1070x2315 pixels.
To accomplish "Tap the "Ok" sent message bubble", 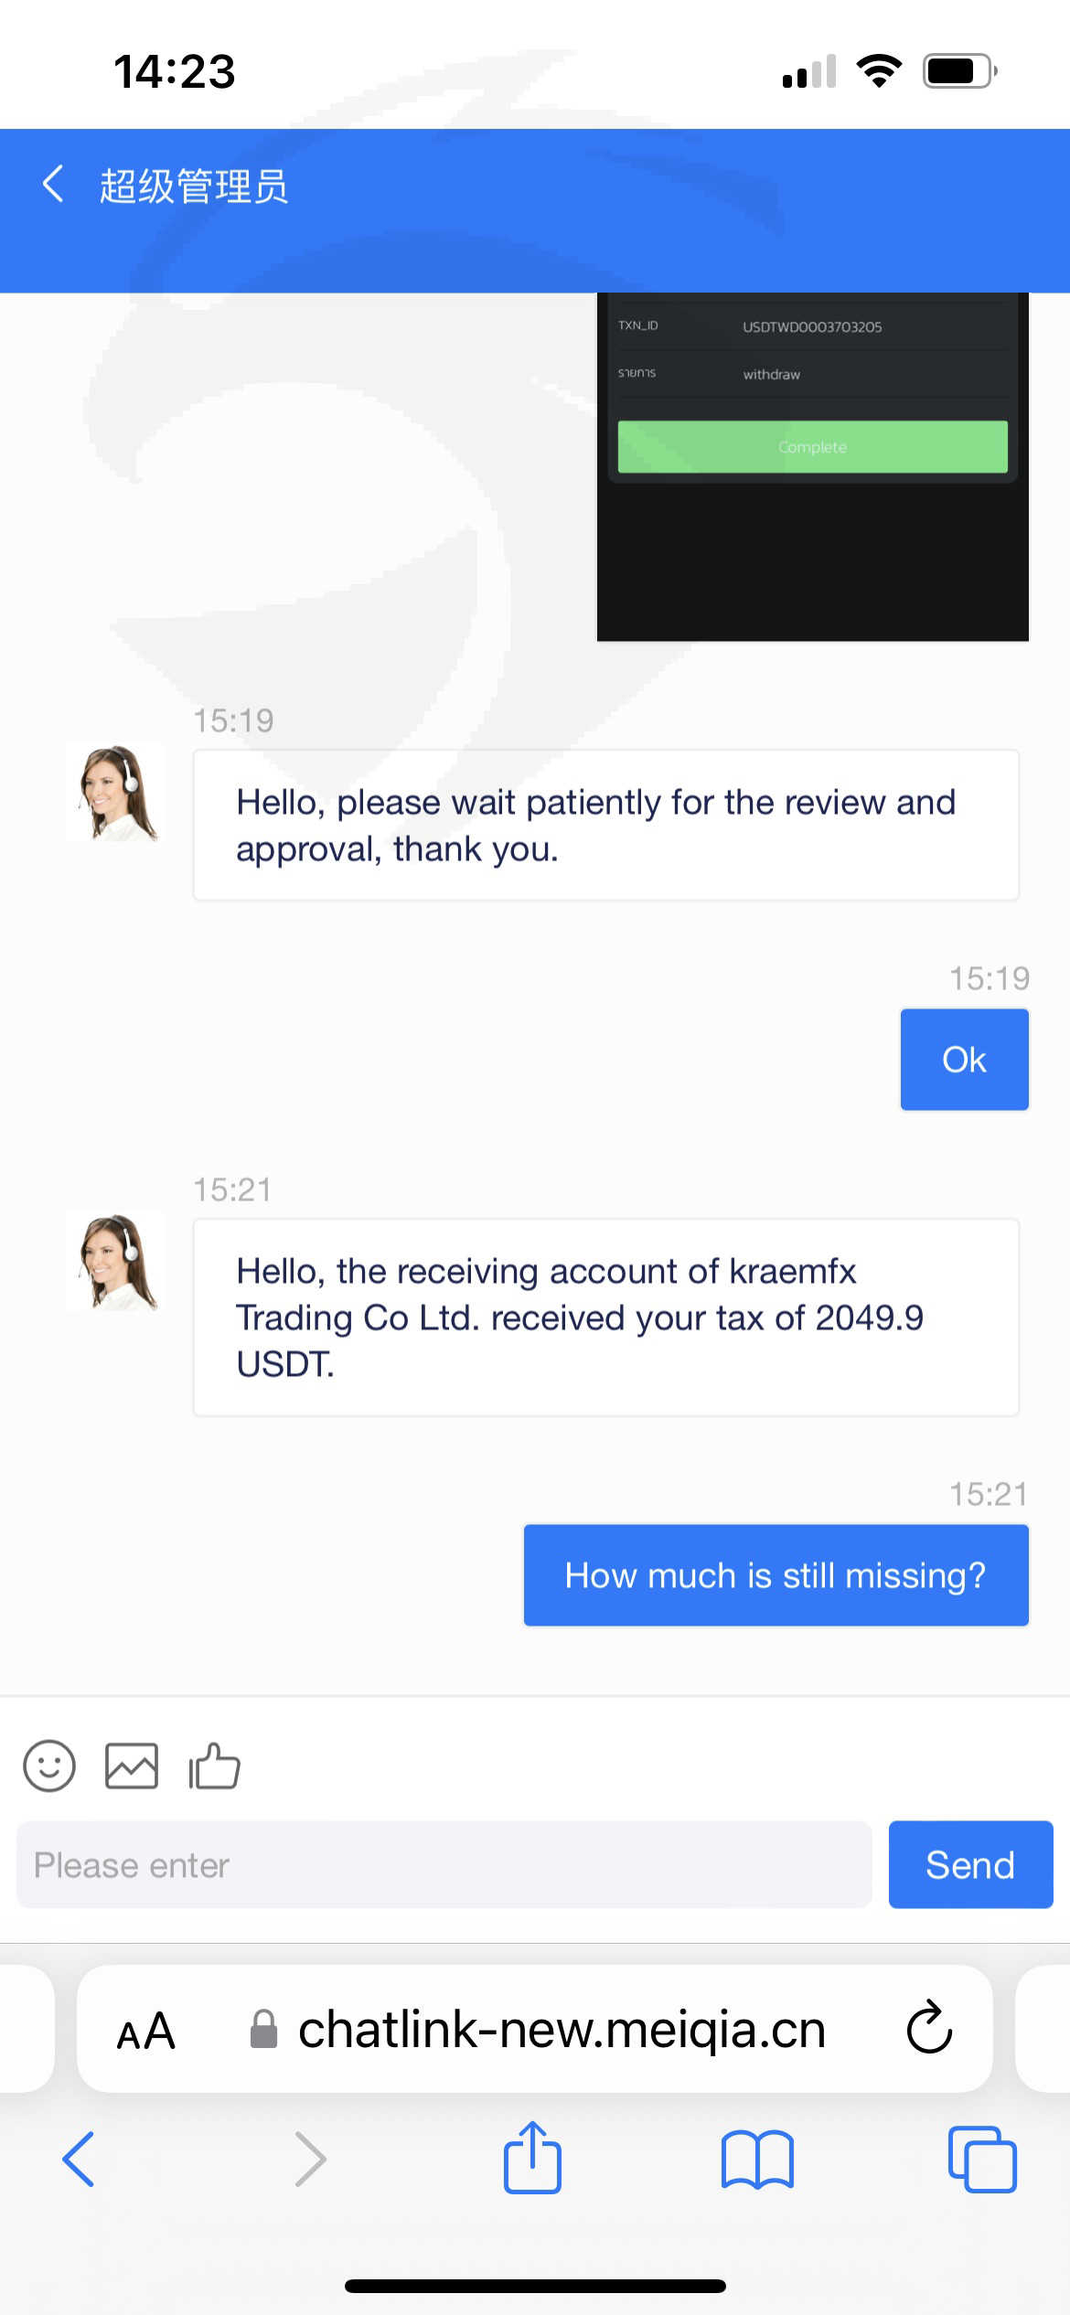I will pos(964,1060).
